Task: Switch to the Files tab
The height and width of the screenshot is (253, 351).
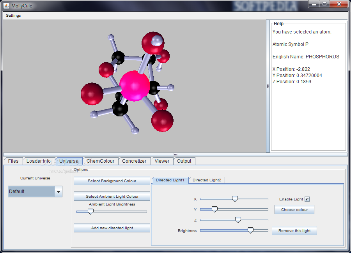Action: pos(13,161)
